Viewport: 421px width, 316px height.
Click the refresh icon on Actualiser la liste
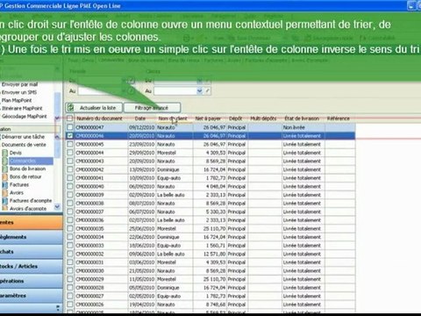point(70,108)
